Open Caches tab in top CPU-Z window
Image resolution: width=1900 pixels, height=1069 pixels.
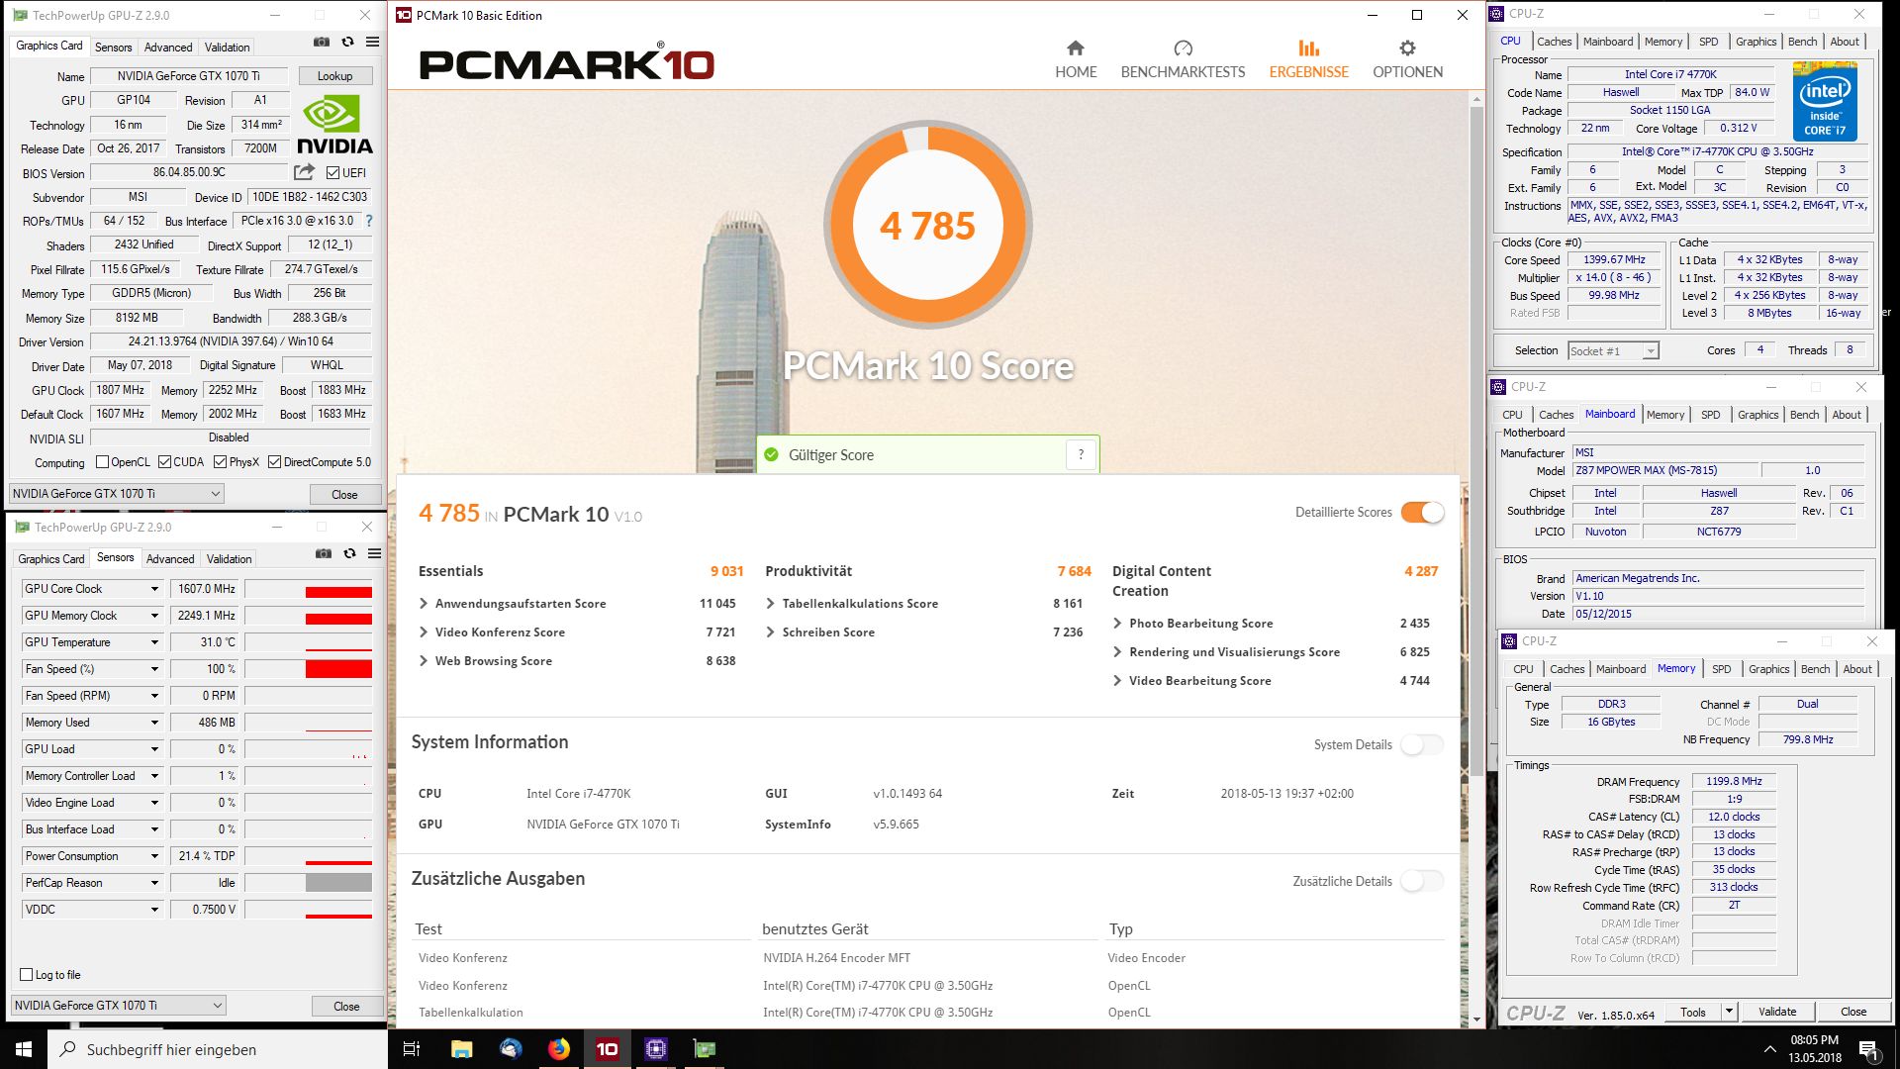pyautogui.click(x=1554, y=42)
